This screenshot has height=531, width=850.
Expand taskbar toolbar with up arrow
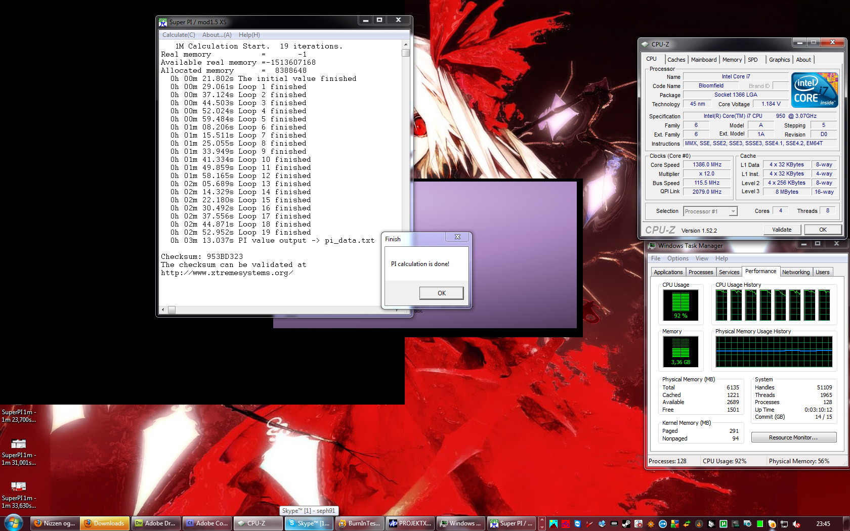tap(542, 520)
